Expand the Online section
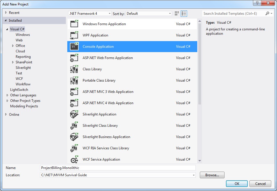 coord(6,114)
